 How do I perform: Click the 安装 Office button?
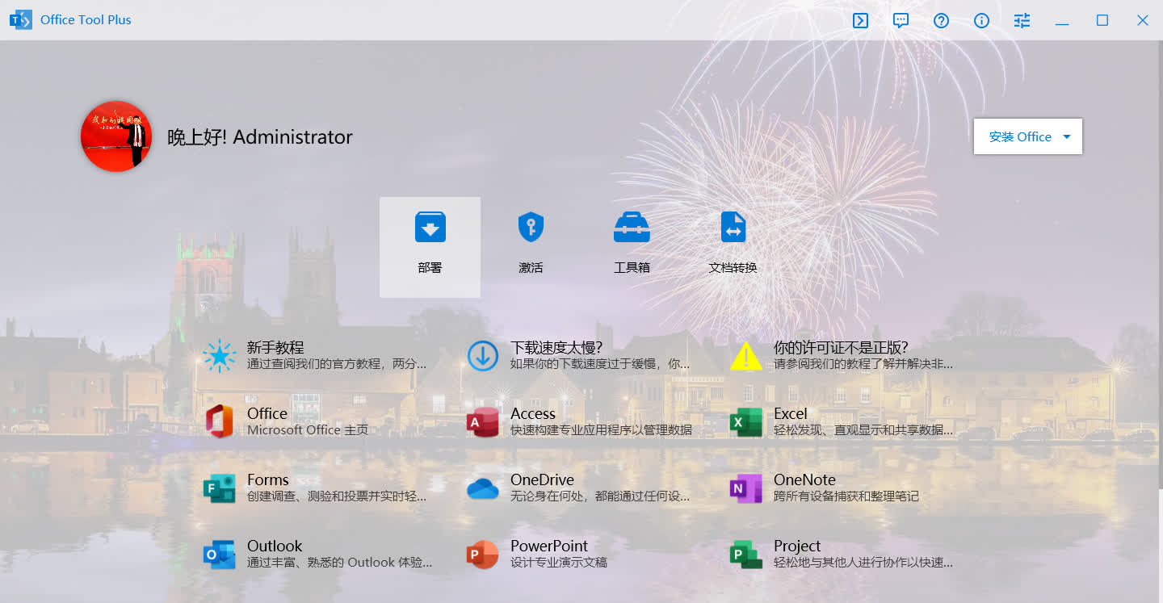(x=1019, y=137)
